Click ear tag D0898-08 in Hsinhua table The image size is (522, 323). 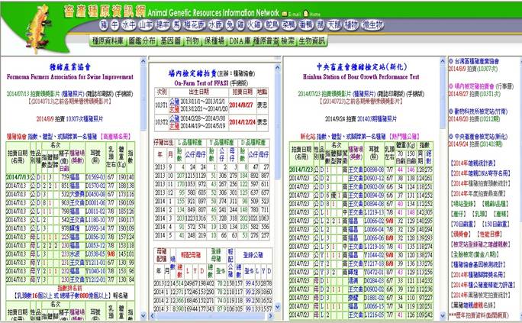click(x=374, y=170)
